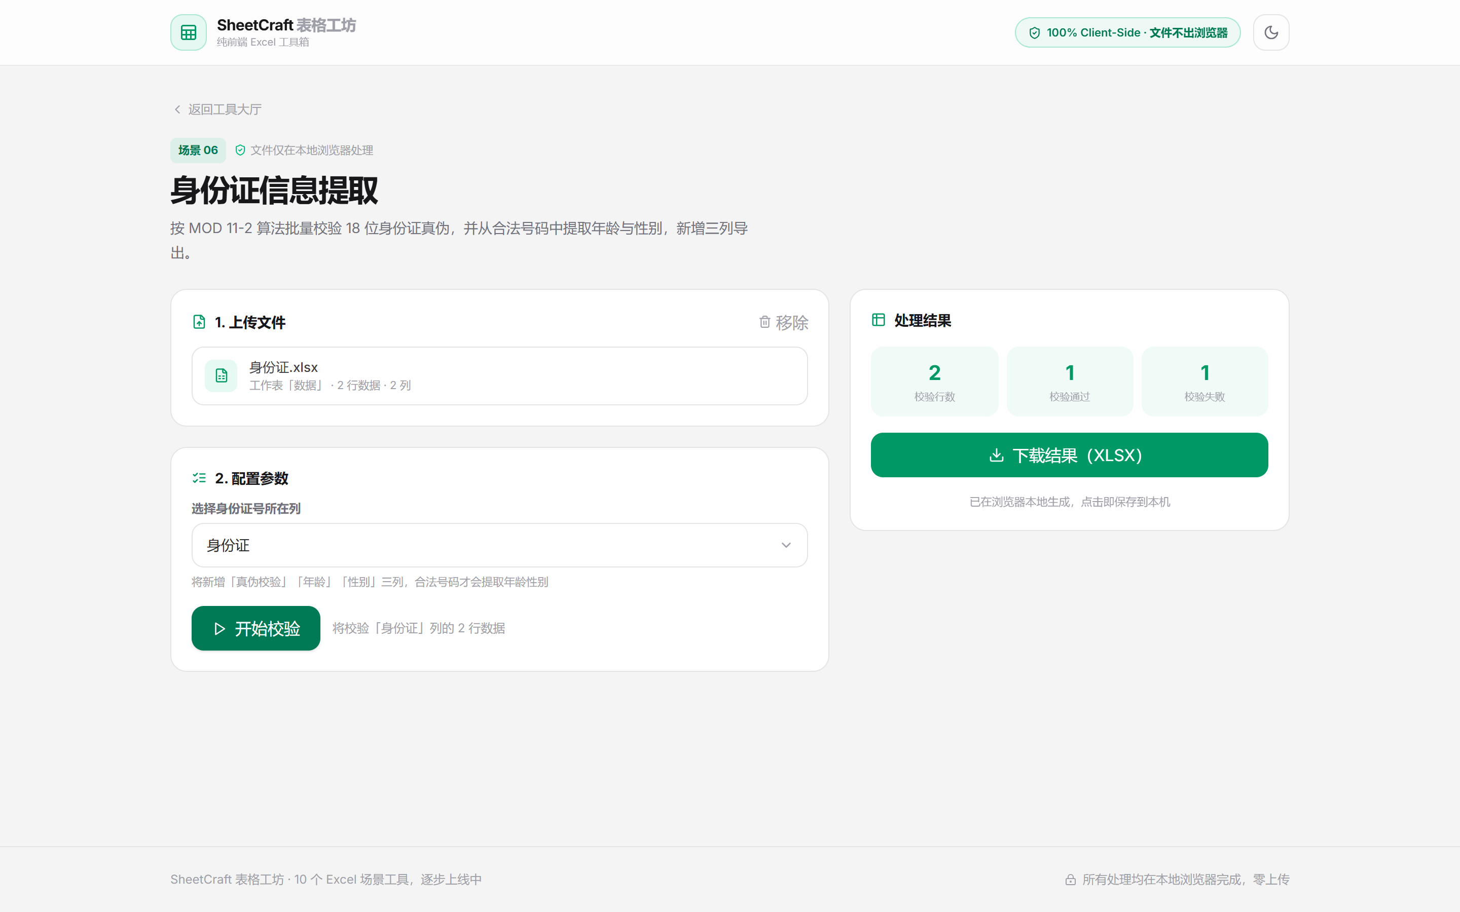This screenshot has width=1460, height=912.
Task: Download result with 下载结果 (XLSX) button
Action: [1069, 455]
